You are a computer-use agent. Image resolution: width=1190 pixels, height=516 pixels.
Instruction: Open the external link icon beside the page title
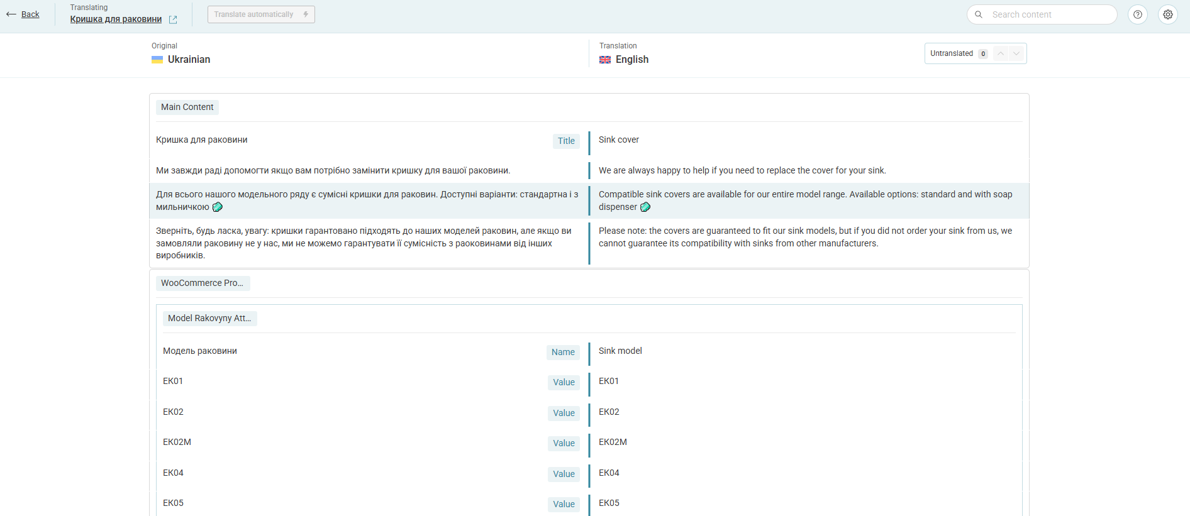coord(173,19)
